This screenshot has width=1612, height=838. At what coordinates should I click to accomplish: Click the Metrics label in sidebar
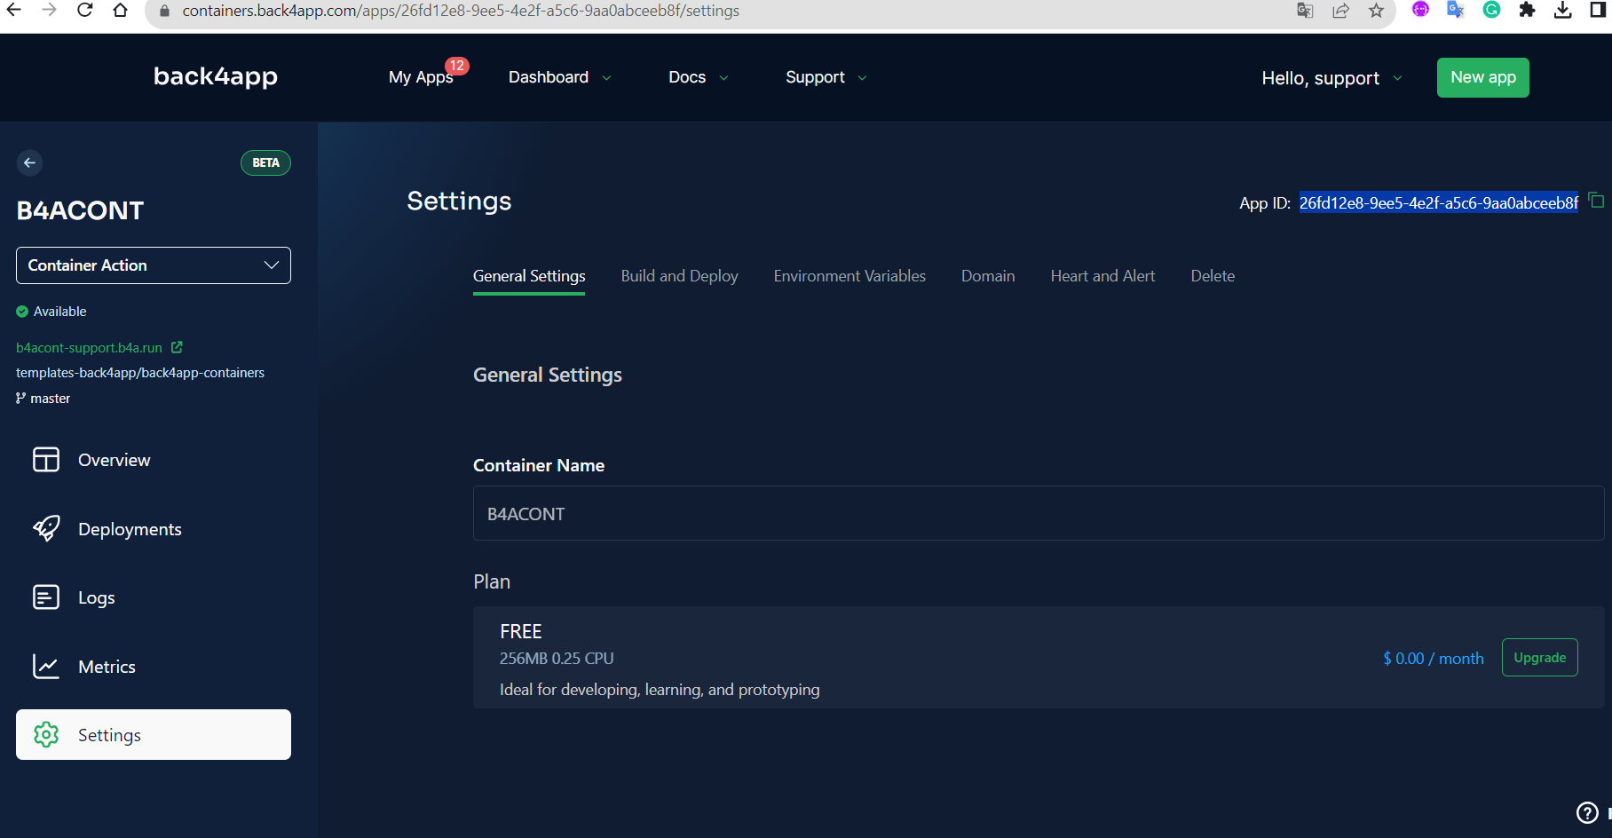pyautogui.click(x=107, y=667)
